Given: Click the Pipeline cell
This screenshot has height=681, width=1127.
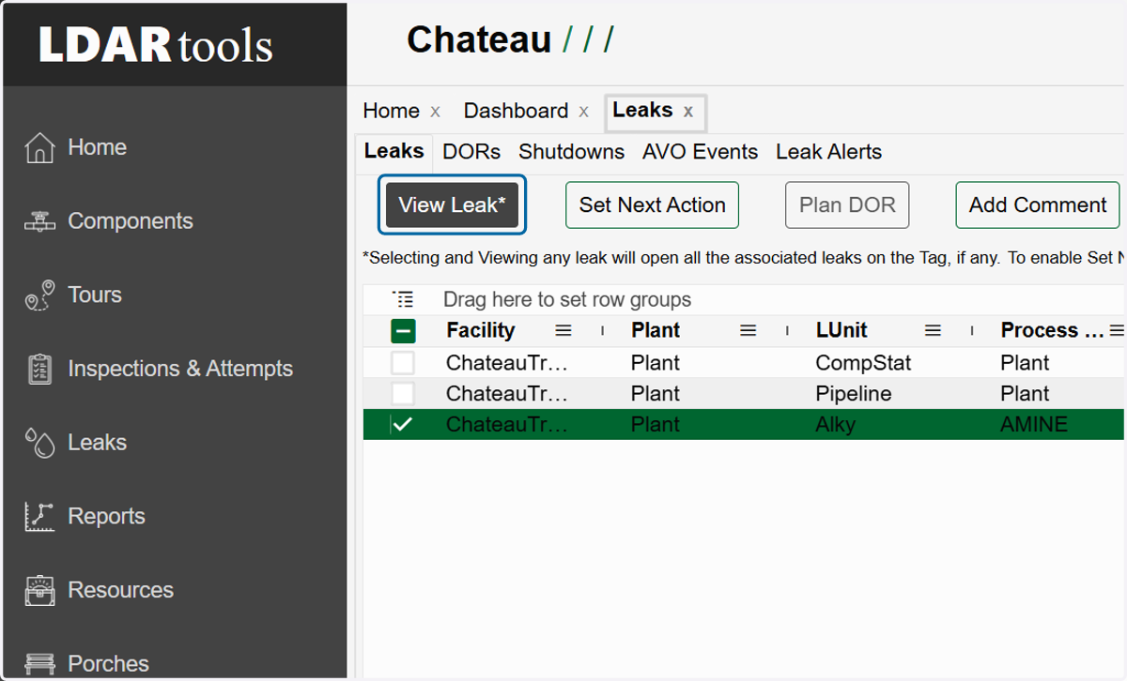Looking at the screenshot, I should (x=853, y=394).
